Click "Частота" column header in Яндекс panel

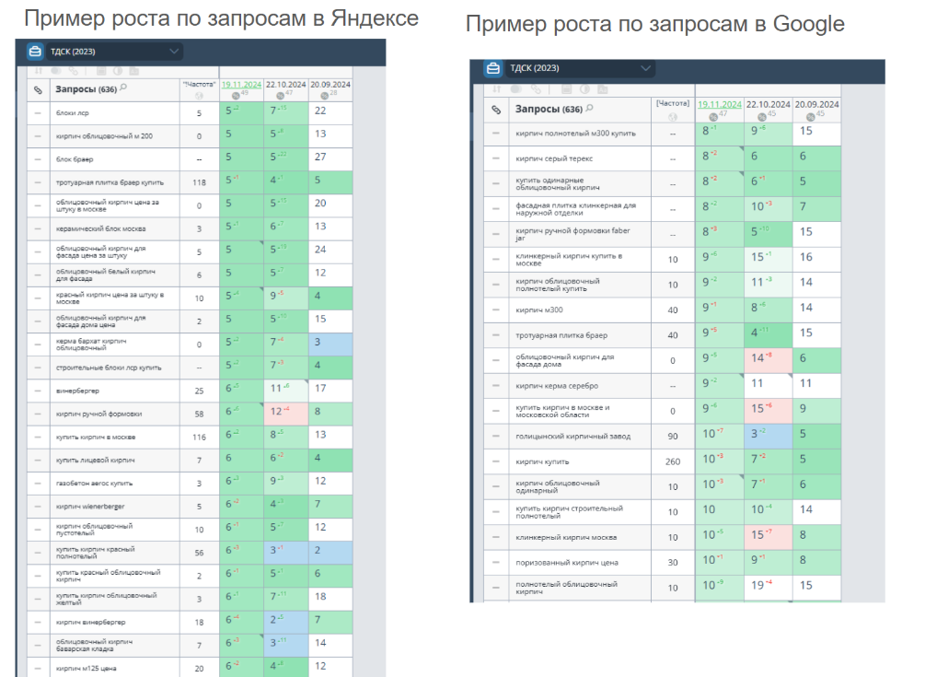(x=199, y=85)
